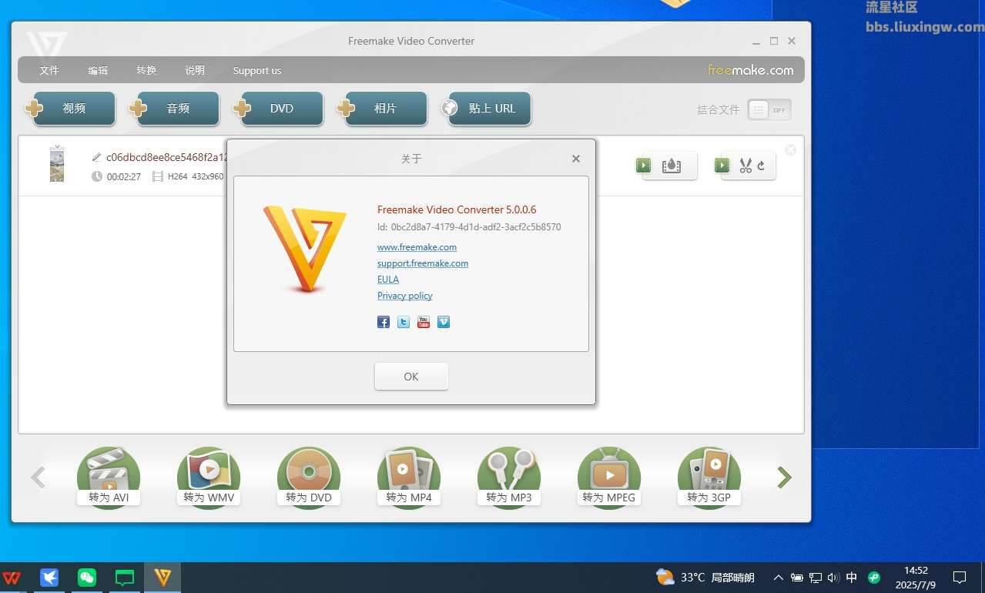Click Freemake icon in the taskbar
The image size is (985, 593).
pos(162,578)
